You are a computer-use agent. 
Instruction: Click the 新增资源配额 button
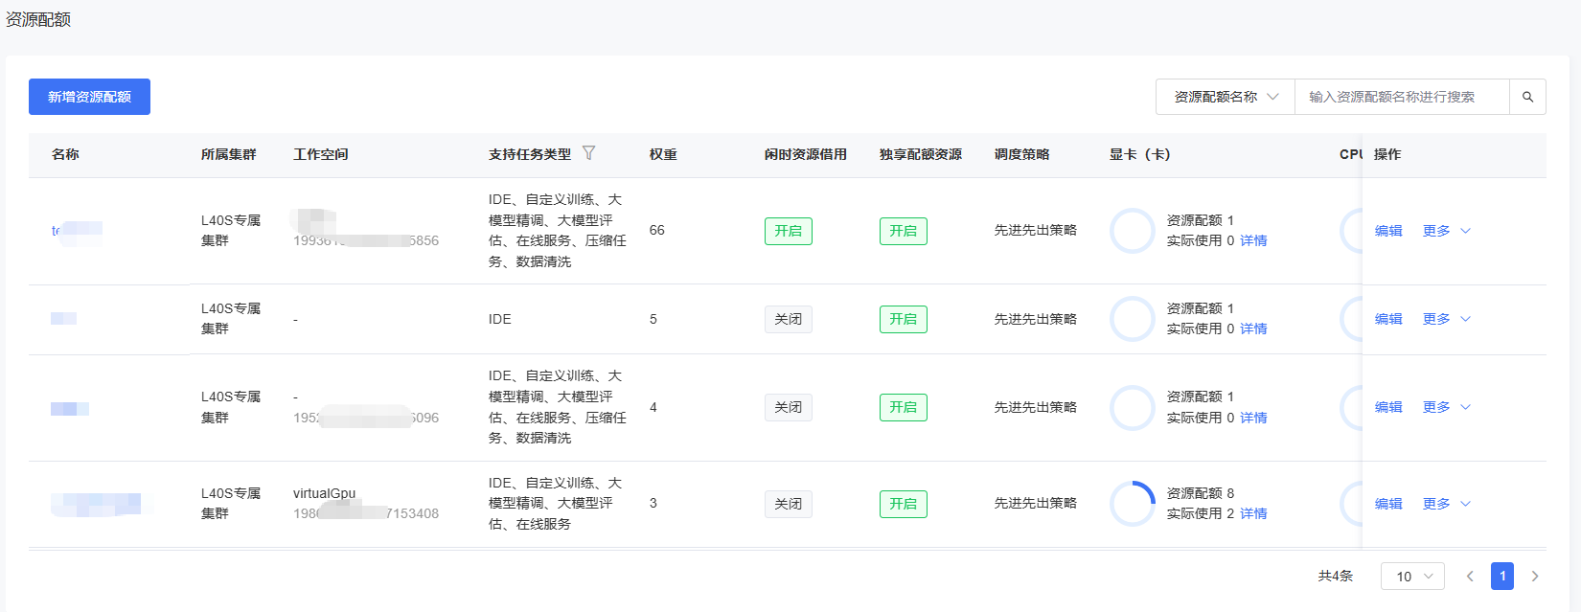[89, 97]
